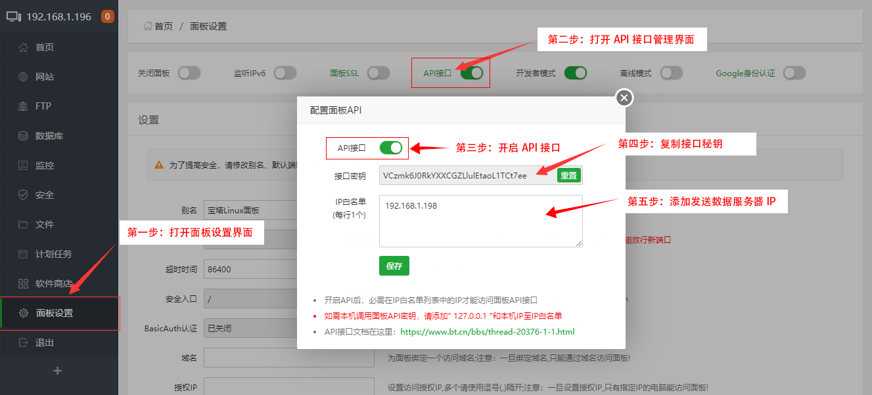872x395 pixels.
Task: Toggle the 关闭面板 switch
Action: point(189,73)
